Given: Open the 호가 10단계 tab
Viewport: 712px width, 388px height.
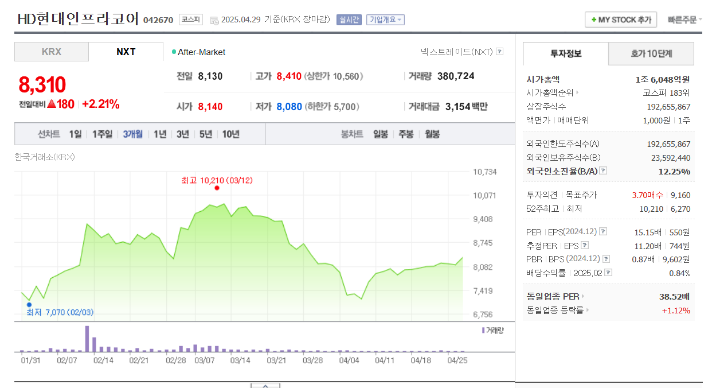Looking at the screenshot, I should pyautogui.click(x=651, y=53).
